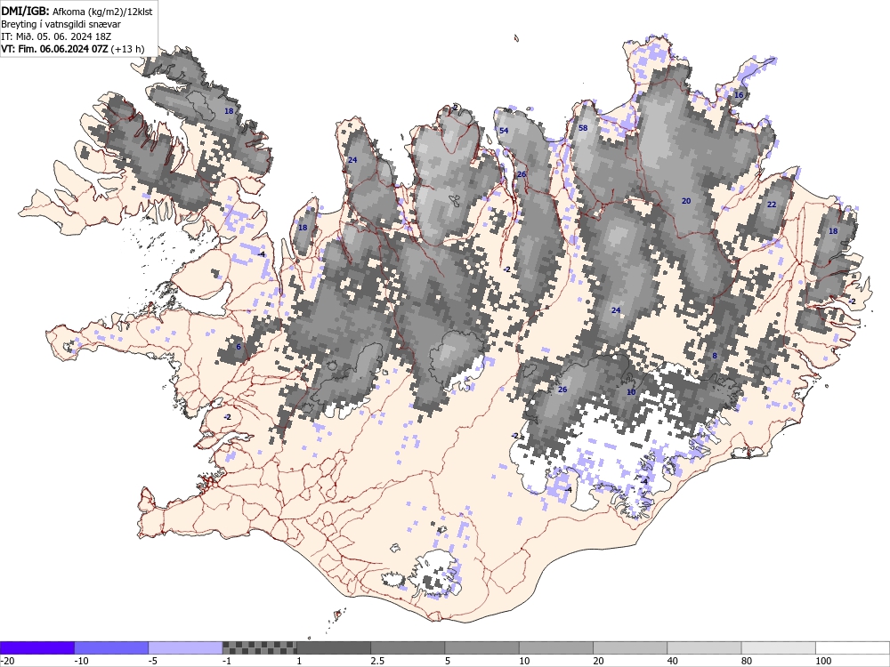Click the '10' value label on the glacier
The height and width of the screenshot is (667, 890).
(631, 392)
